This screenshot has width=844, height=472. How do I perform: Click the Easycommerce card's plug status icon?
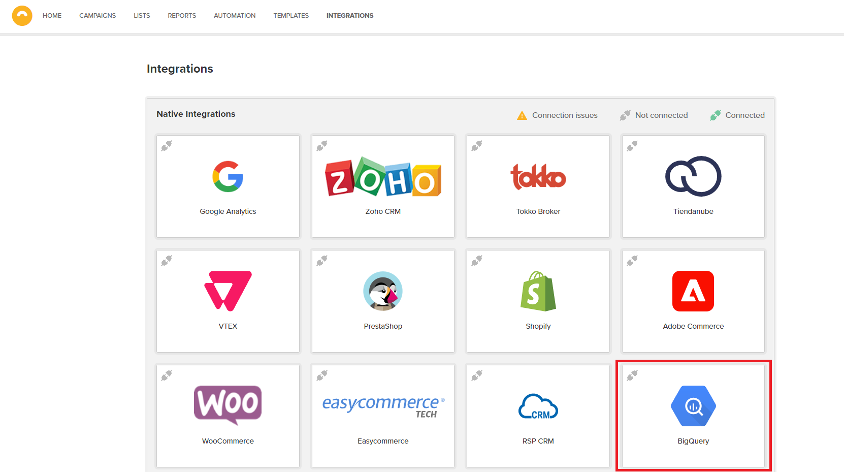pos(322,375)
